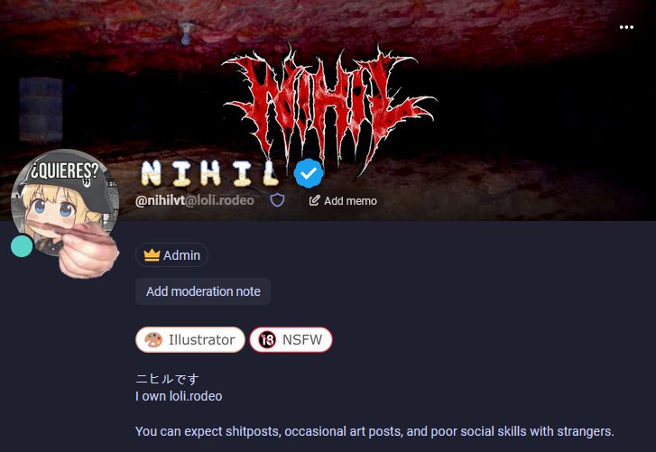Select the Admin role label
The image size is (656, 452).
coord(181,255)
